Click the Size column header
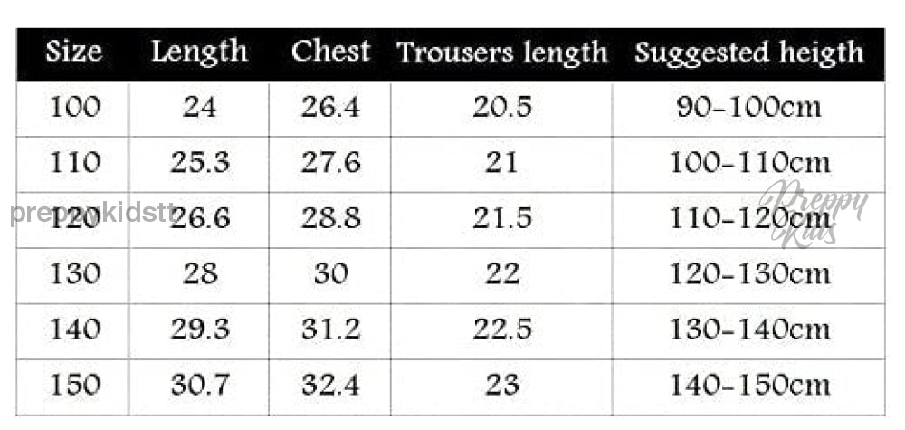This screenshot has width=905, height=430. point(73,52)
